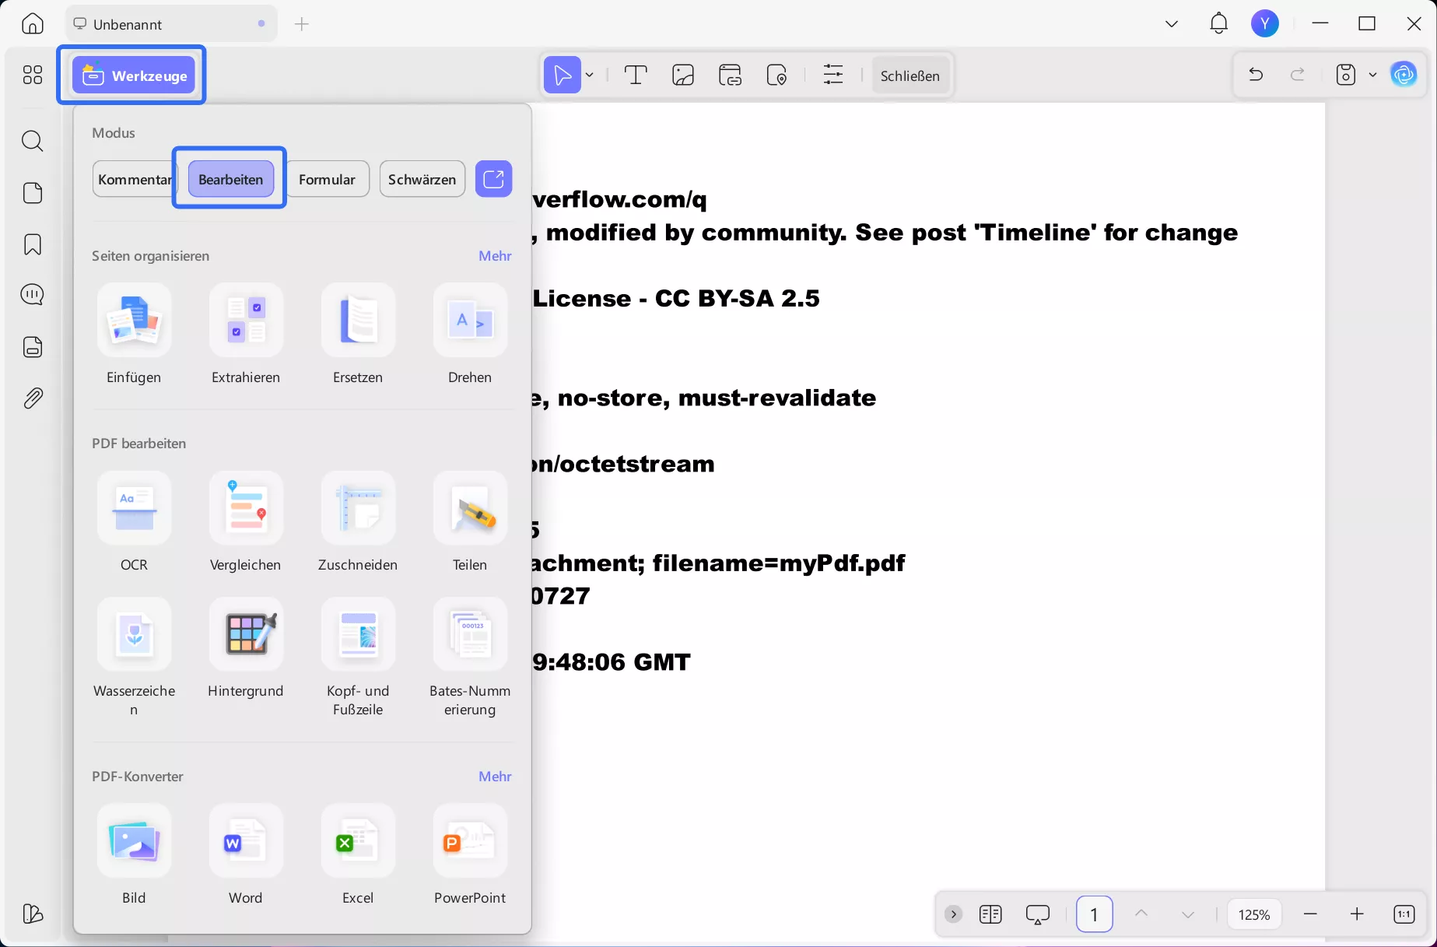Screen dimensions: 1437x947
Task: Open the bookmarks panel
Action: 33,244
